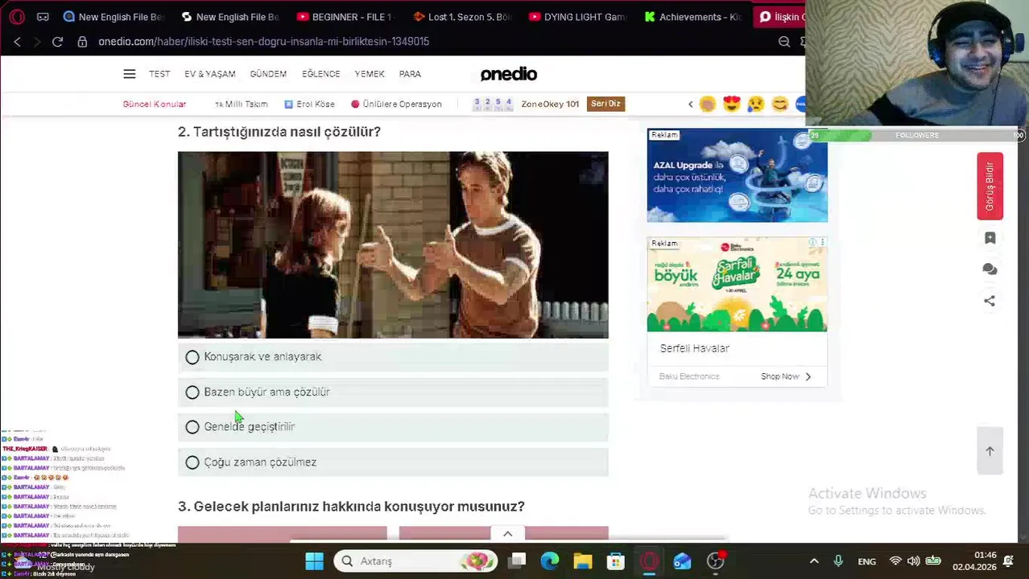Viewport: 1029px width, 579px height.
Task: Click the onedio logo
Action: pos(509,74)
